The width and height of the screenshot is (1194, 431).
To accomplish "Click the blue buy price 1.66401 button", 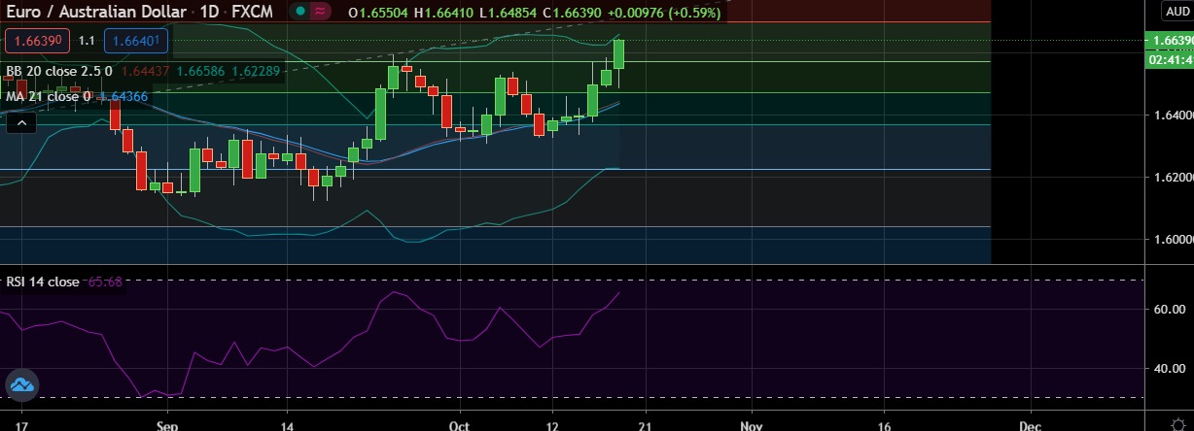I will (136, 41).
